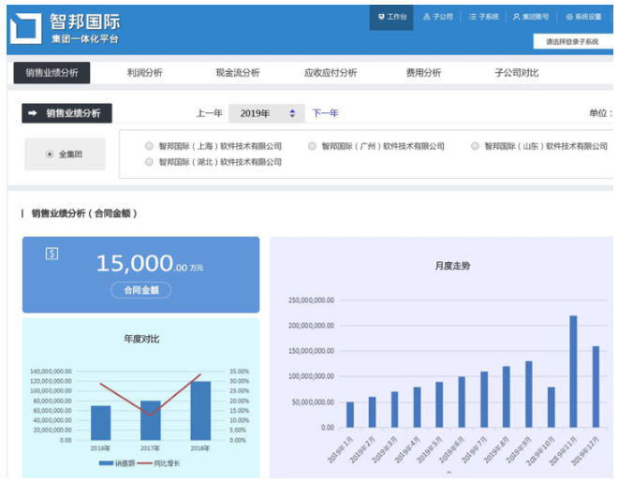Expand the 请选择登录子系统 dropdown

pos(573,41)
